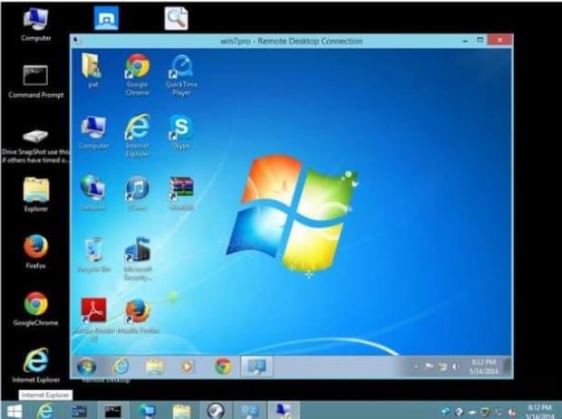
Task: Launch Google Chrome shortcut in remote session
Action: pyautogui.click(x=137, y=74)
